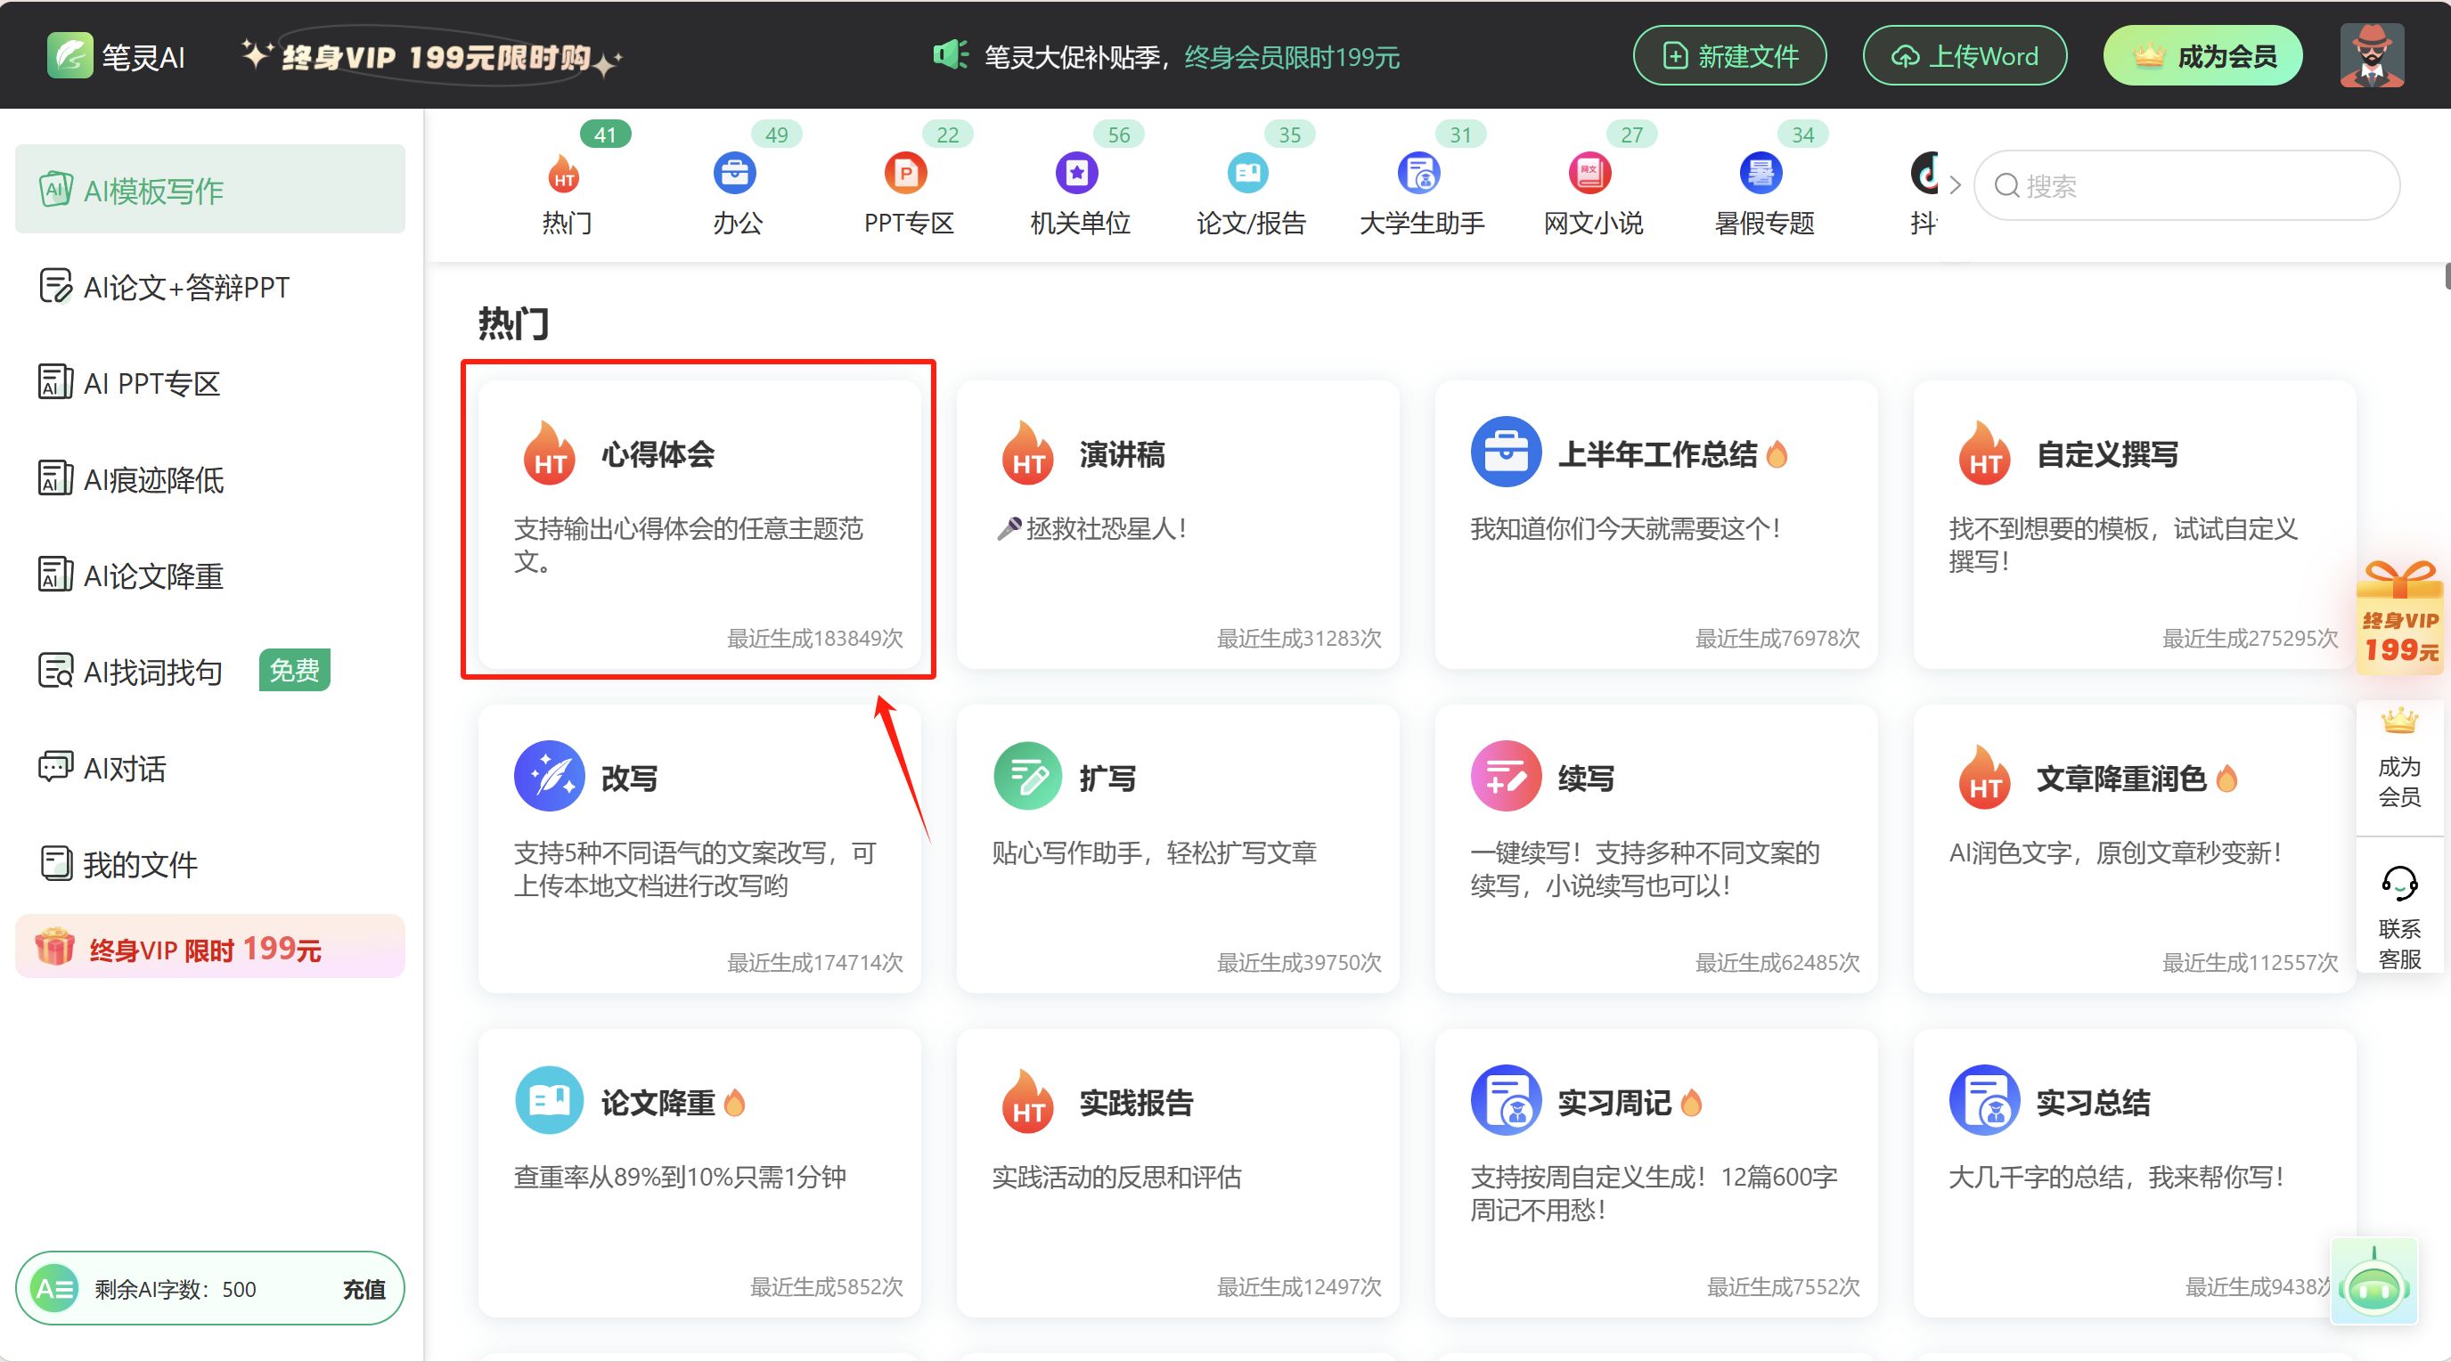Switch to the 办公 category tab

(x=737, y=195)
